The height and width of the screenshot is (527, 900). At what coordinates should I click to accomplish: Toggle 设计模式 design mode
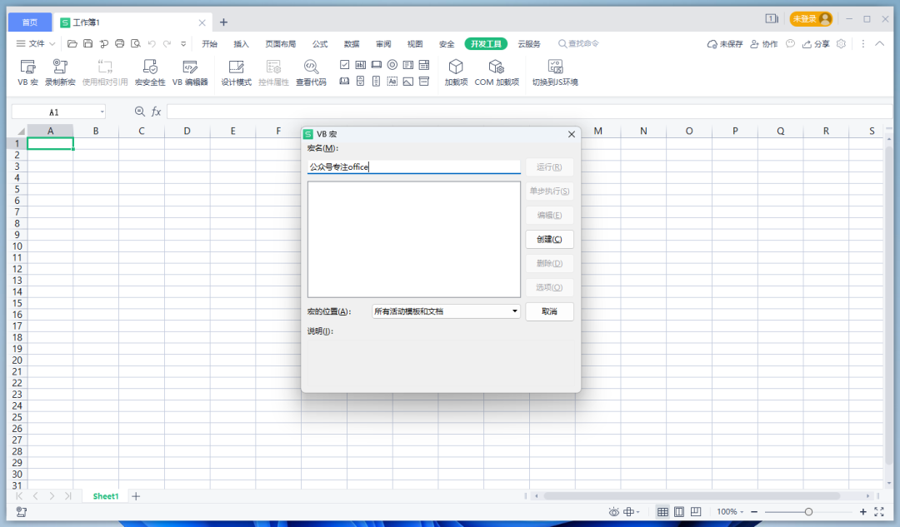[237, 72]
